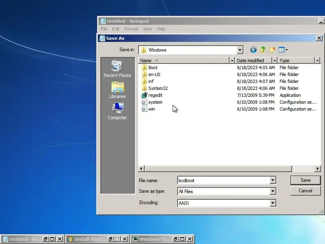Sort by the Name column header
This screenshot has width=325, height=244.
(x=184, y=61)
